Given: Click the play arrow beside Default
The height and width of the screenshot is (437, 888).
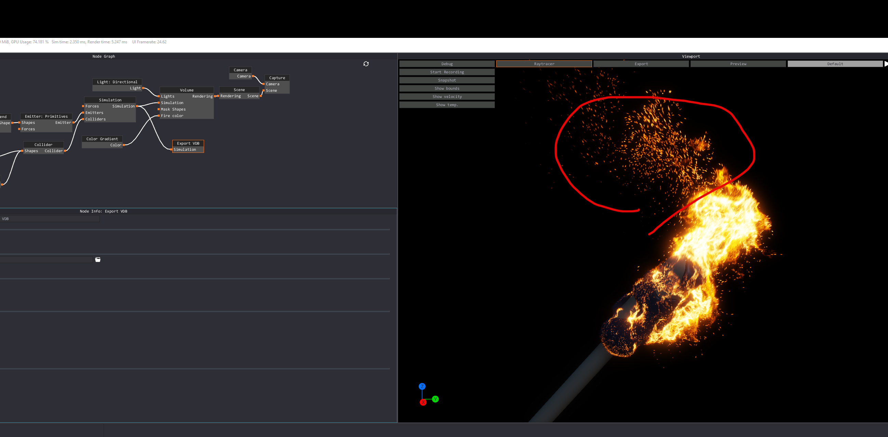Looking at the screenshot, I should pos(886,64).
